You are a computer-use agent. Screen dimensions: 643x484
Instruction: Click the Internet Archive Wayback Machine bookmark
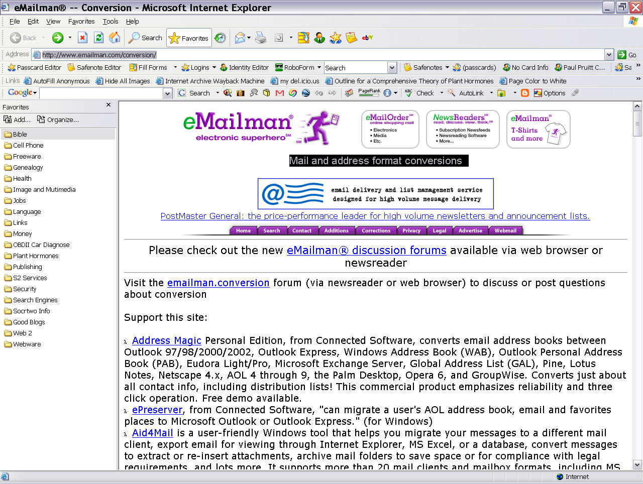pos(210,81)
